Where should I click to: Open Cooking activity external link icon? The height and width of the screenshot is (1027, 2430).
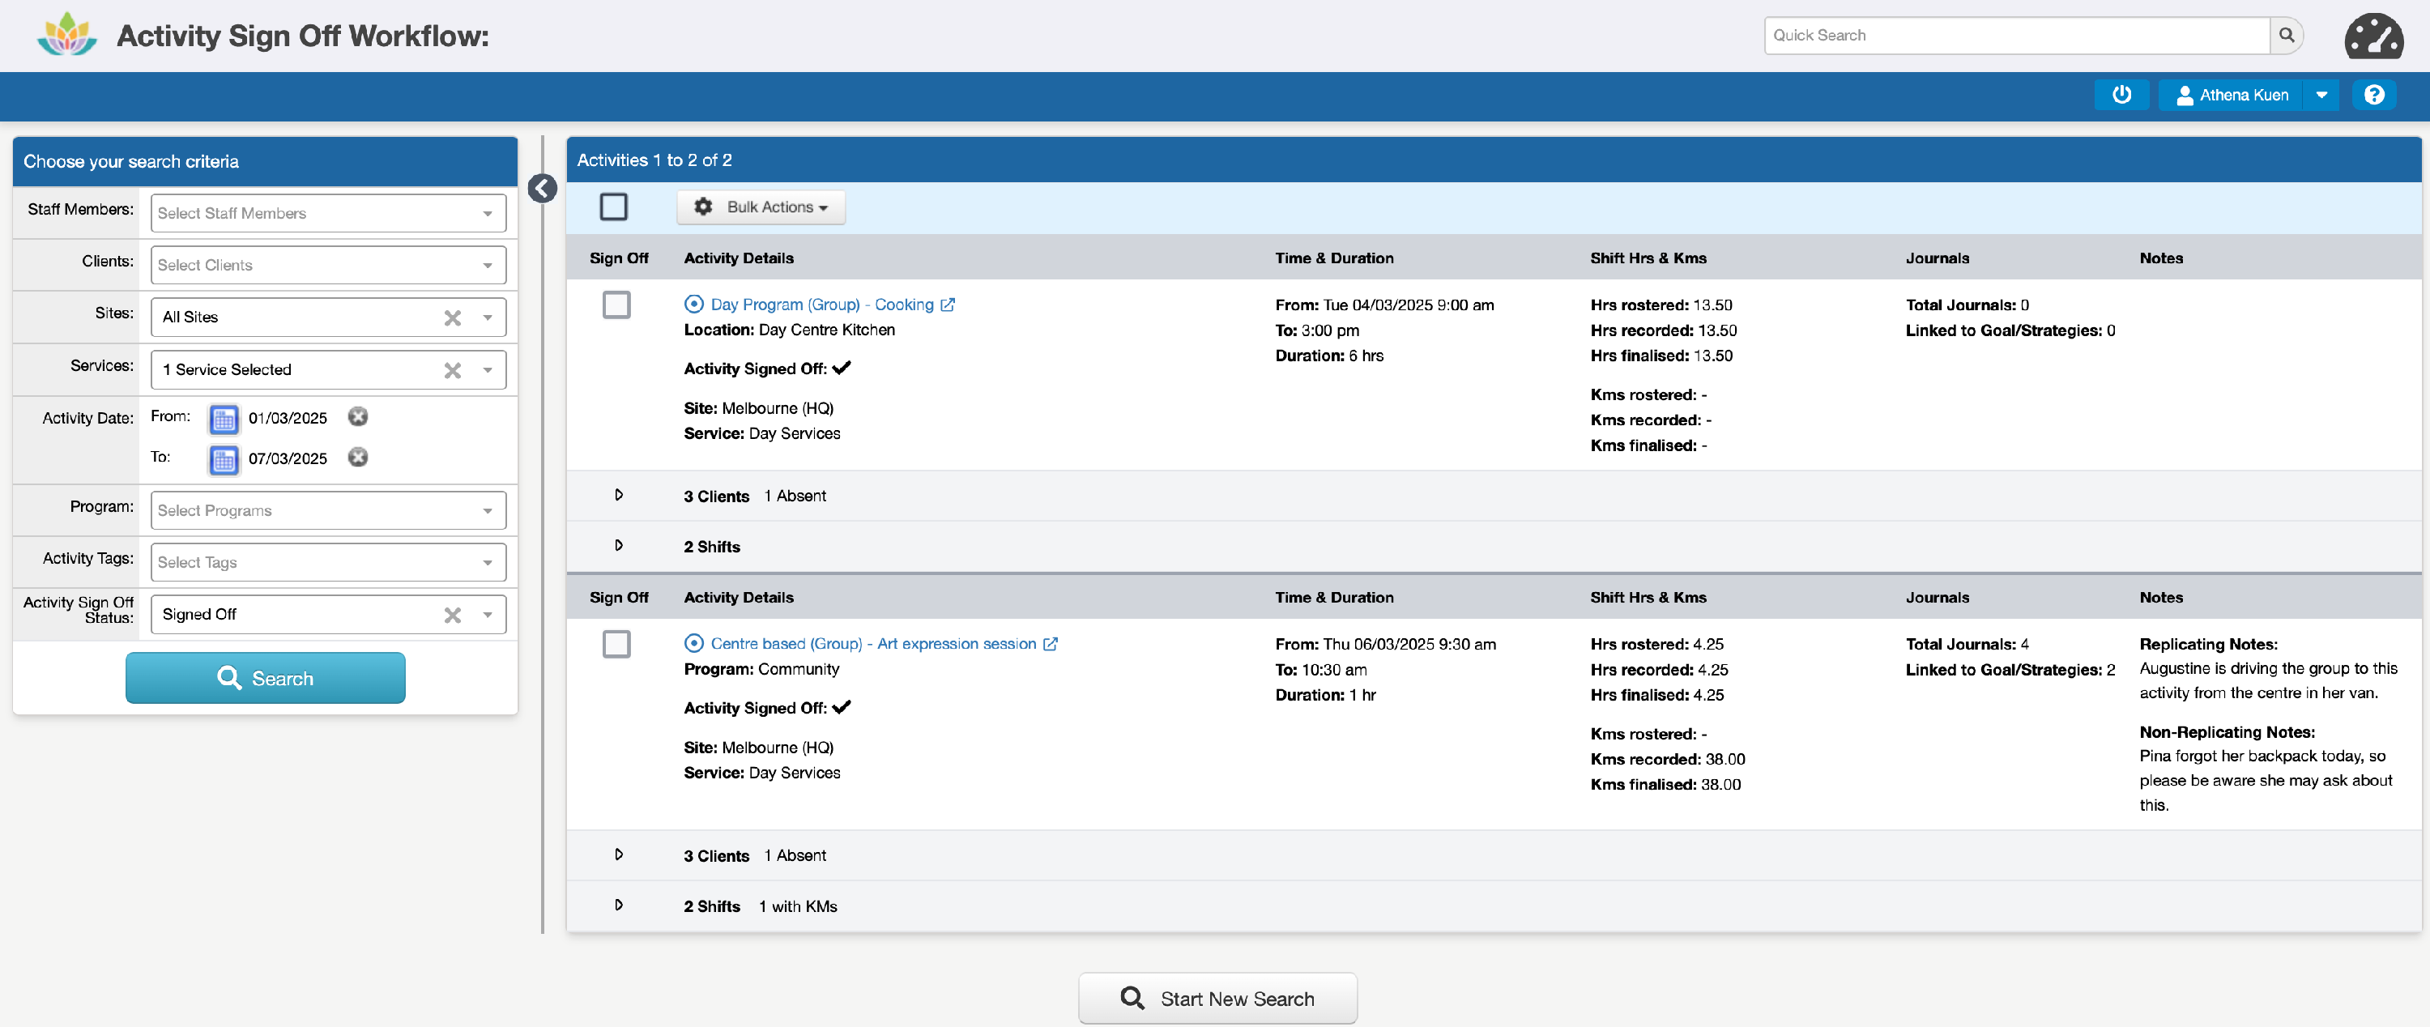[947, 305]
